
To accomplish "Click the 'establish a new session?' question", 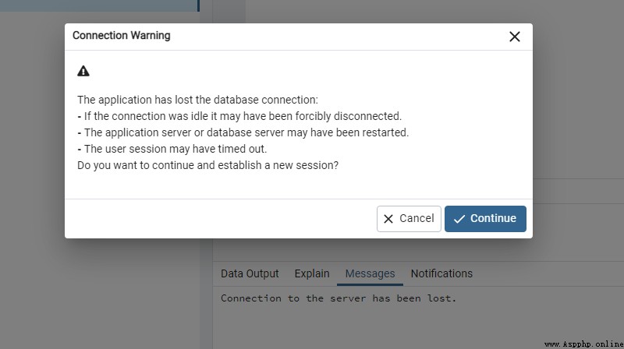I will [207, 165].
